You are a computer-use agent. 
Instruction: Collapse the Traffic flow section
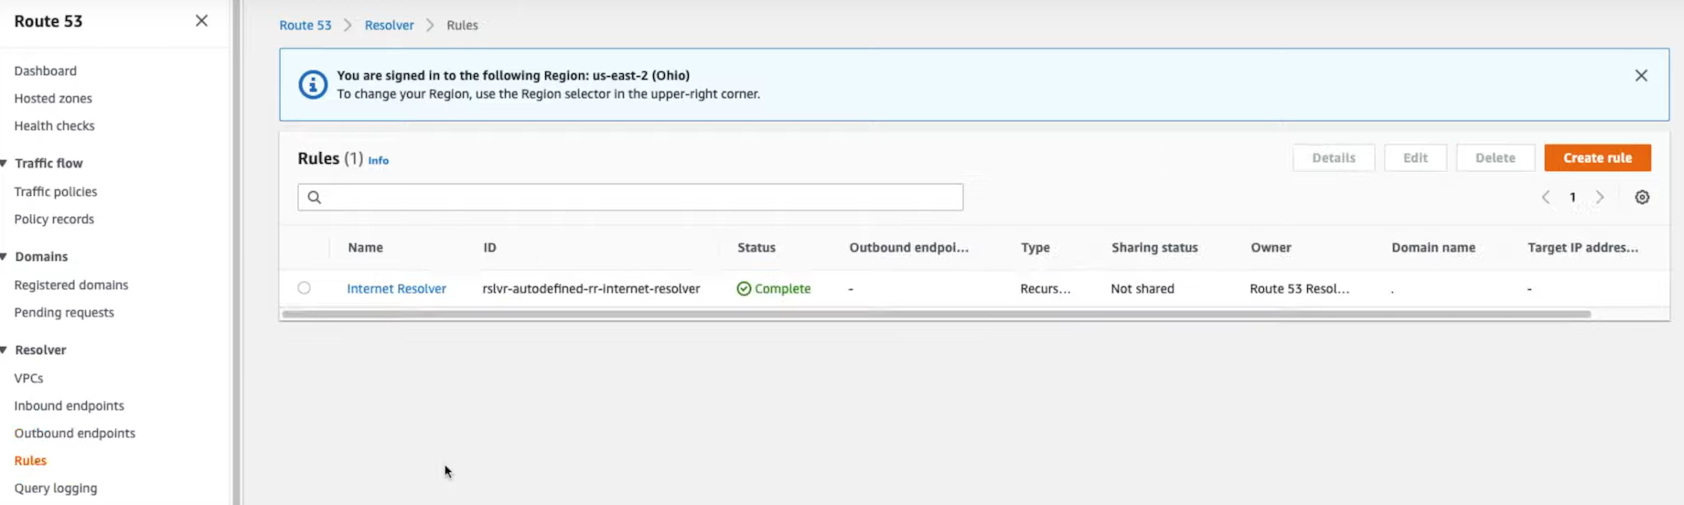[x=5, y=163]
